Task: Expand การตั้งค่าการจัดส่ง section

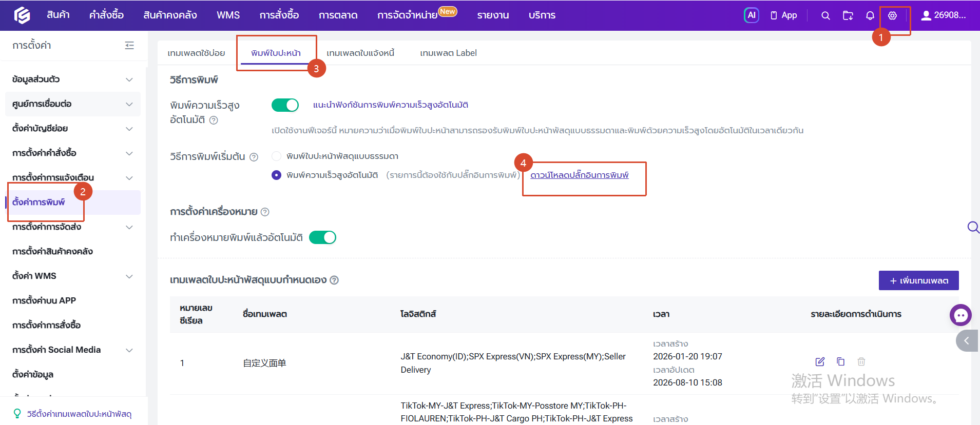Action: pyautogui.click(x=72, y=227)
